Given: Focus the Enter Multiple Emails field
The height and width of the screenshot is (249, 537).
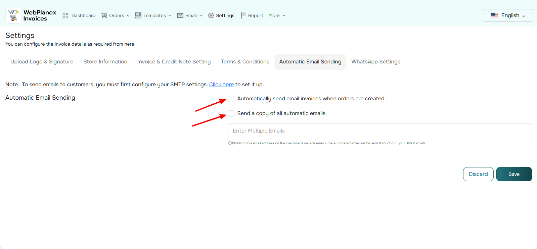Looking at the screenshot, I should pyautogui.click(x=379, y=131).
